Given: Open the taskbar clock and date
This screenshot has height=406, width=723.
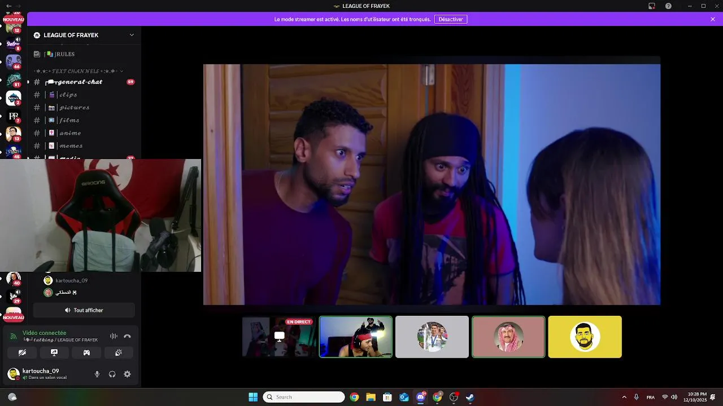Looking at the screenshot, I should click(695, 397).
